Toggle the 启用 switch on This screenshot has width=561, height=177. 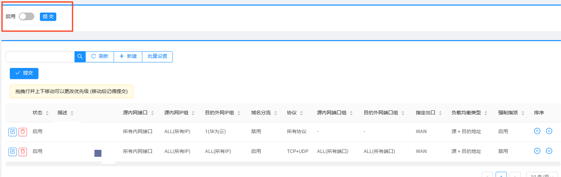coord(27,16)
